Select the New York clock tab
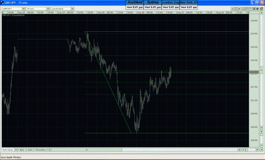The image size is (265, 160). (189, 3)
